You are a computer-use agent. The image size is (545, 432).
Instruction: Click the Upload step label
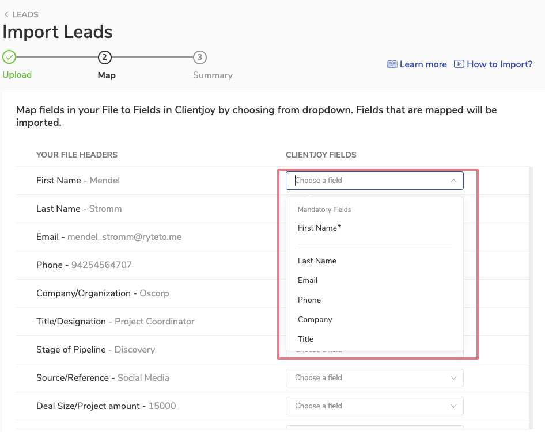pyautogui.click(x=17, y=75)
